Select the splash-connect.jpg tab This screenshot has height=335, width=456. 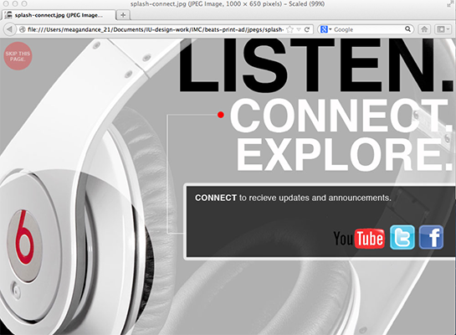coord(59,15)
